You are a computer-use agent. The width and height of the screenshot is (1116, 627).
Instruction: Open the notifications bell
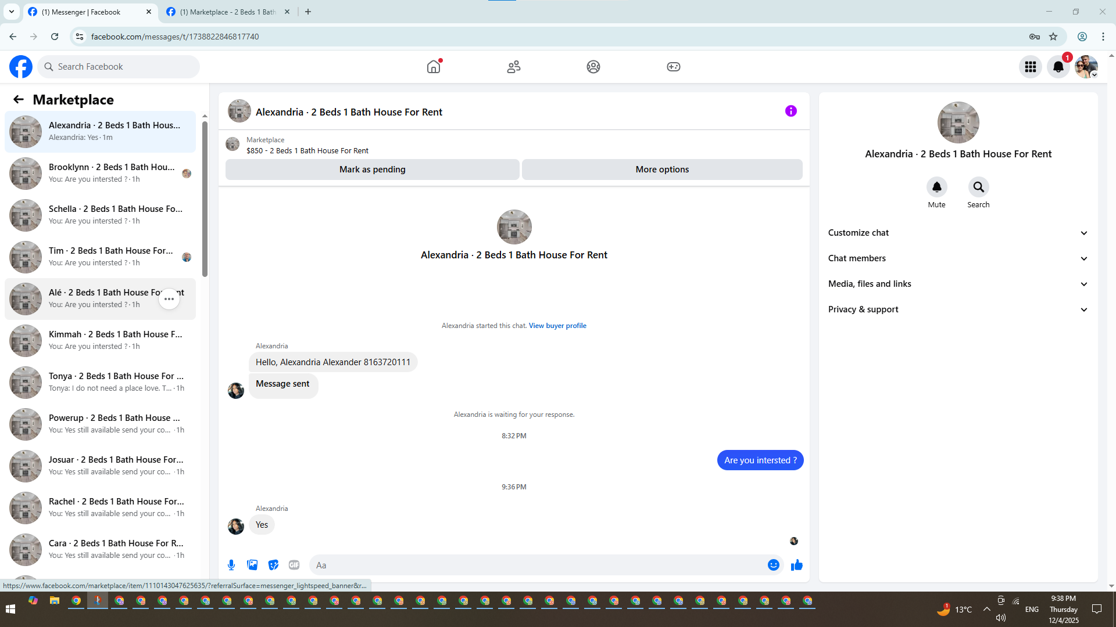tap(1058, 67)
